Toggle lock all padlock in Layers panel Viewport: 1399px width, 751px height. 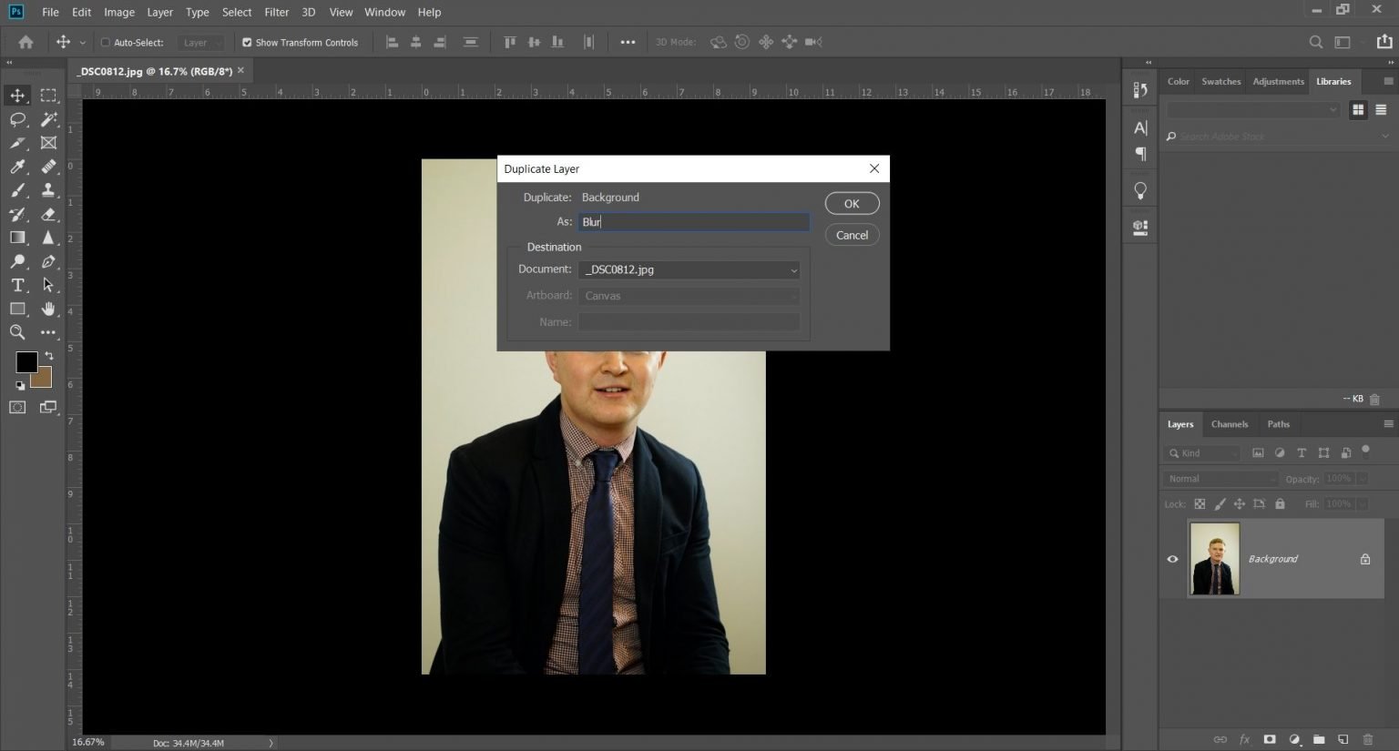1280,503
